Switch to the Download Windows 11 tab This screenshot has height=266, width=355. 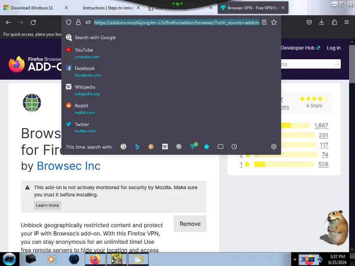click(32, 8)
